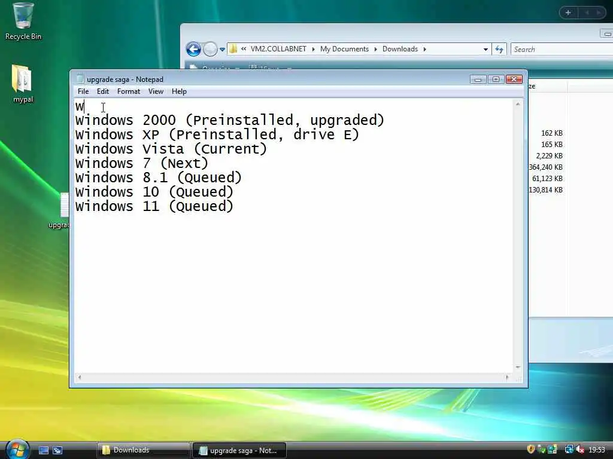
Task: Click the 19:53 taskbar clock
Action: pos(597,450)
